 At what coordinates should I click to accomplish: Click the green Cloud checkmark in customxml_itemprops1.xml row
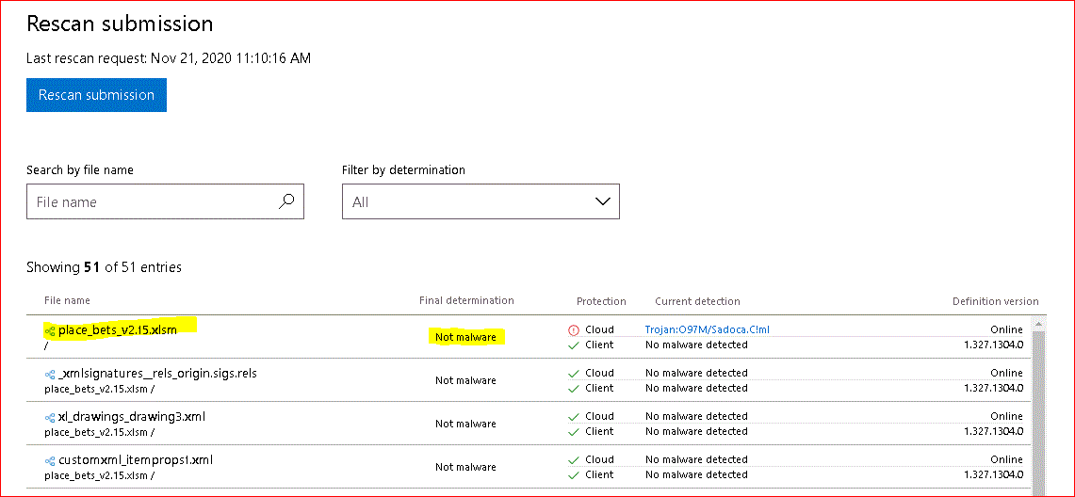[573, 459]
